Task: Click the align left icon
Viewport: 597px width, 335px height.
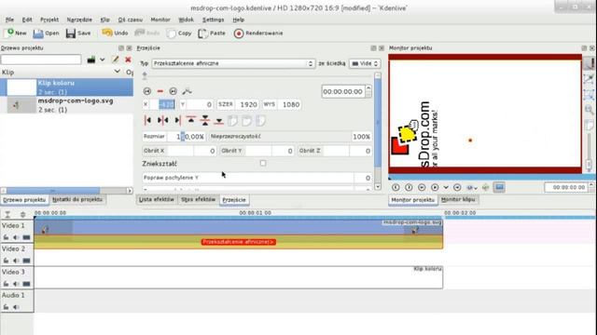Action: (x=147, y=121)
